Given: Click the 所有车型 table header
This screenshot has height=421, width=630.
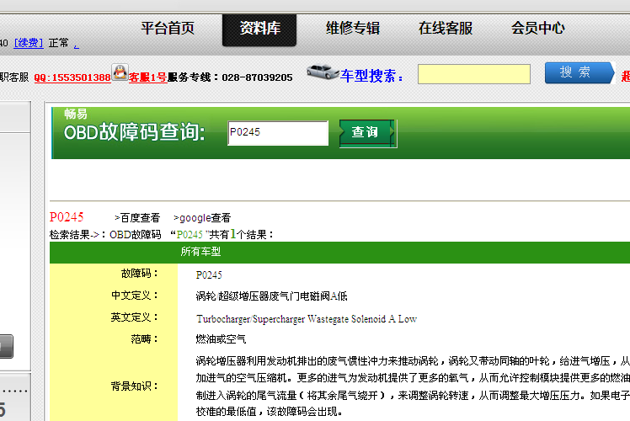Looking at the screenshot, I should coord(200,252).
